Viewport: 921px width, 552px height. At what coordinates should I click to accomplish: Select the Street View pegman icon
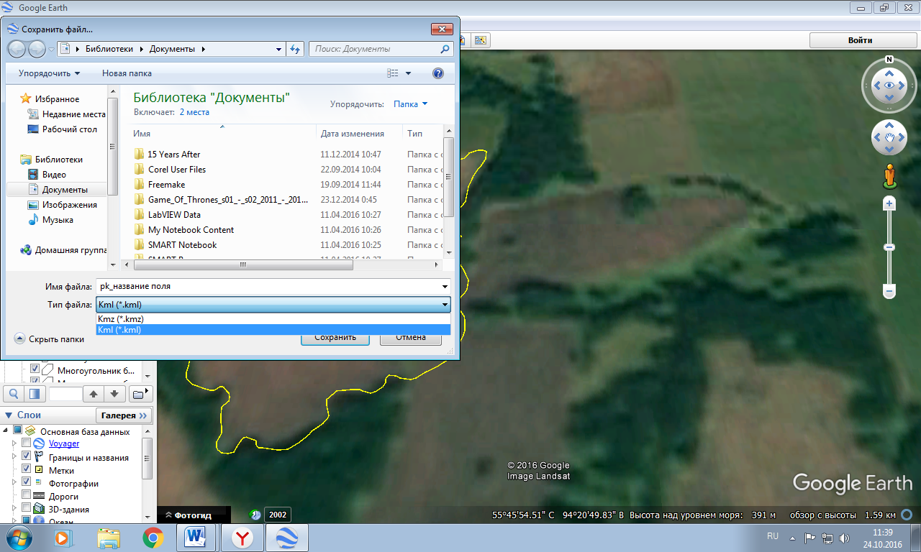[889, 175]
